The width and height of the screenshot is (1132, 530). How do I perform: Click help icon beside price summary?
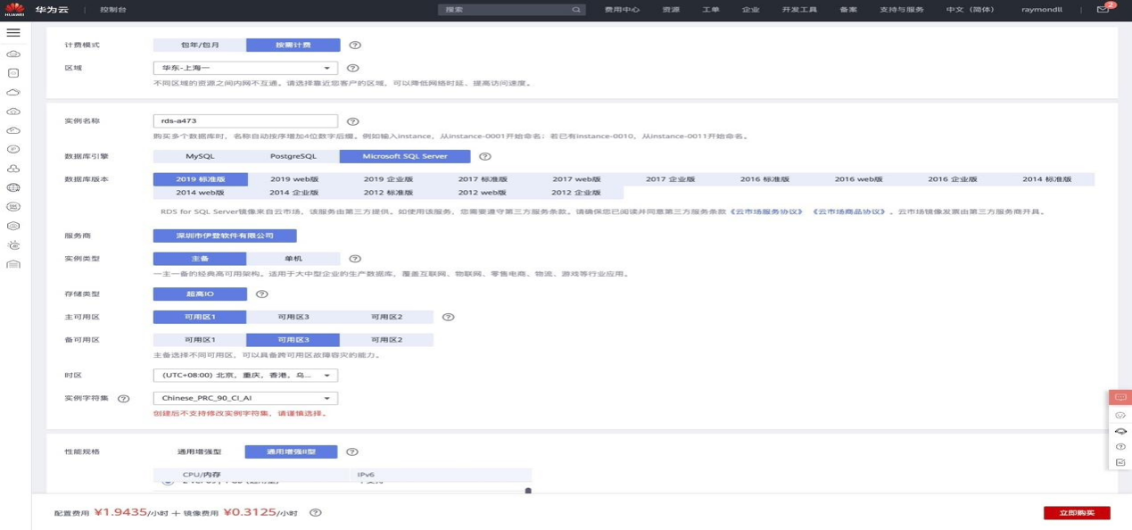(x=315, y=513)
